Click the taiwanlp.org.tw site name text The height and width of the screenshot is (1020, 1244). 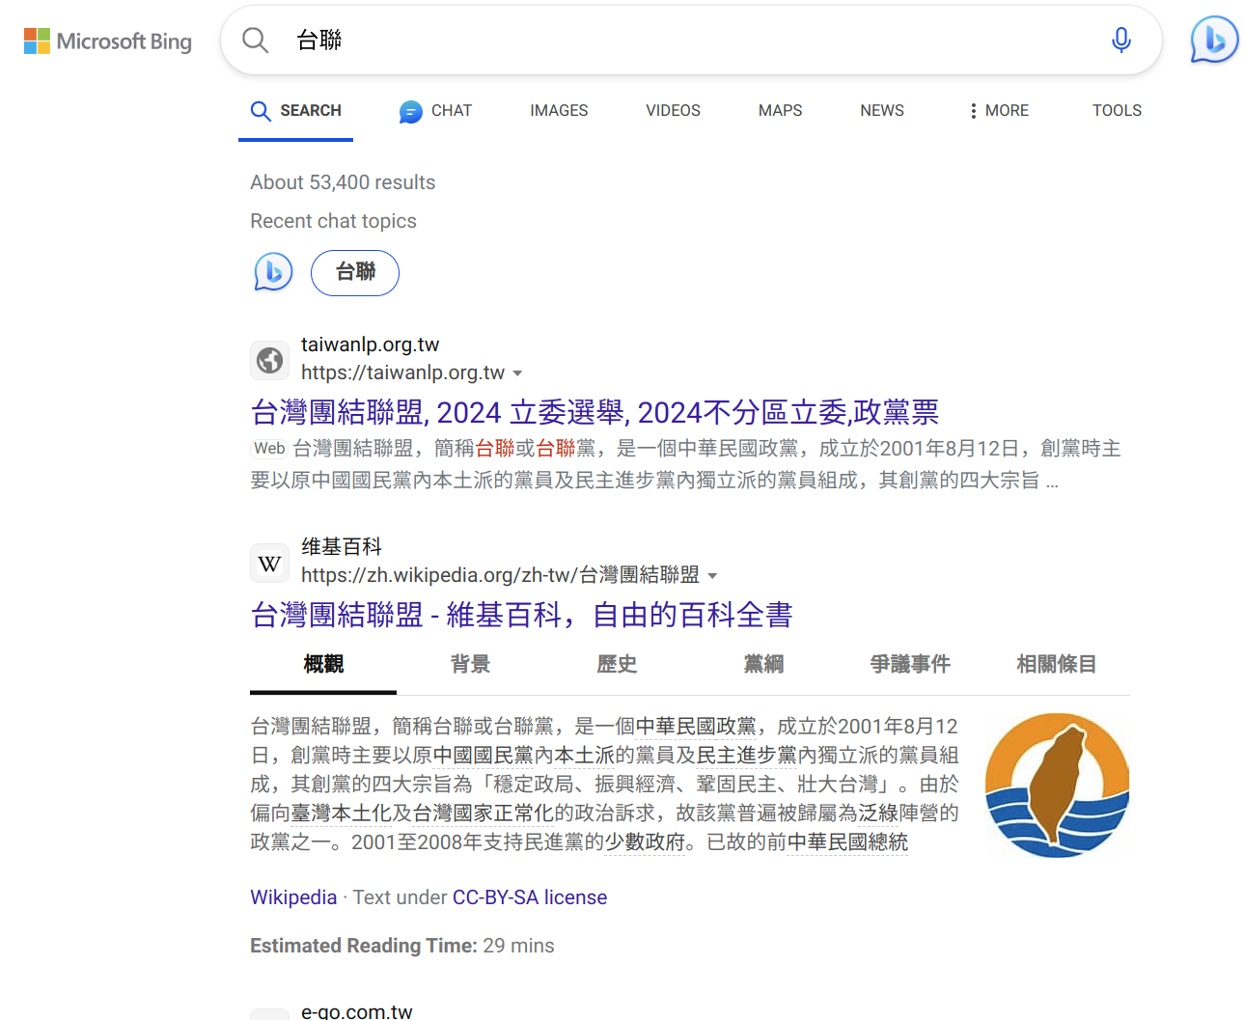[371, 345]
